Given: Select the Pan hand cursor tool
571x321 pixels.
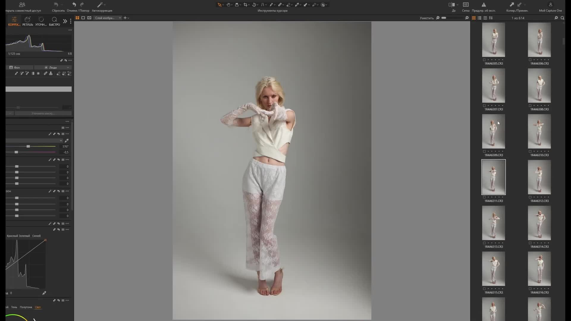Looking at the screenshot, I should pyautogui.click(x=228, y=5).
